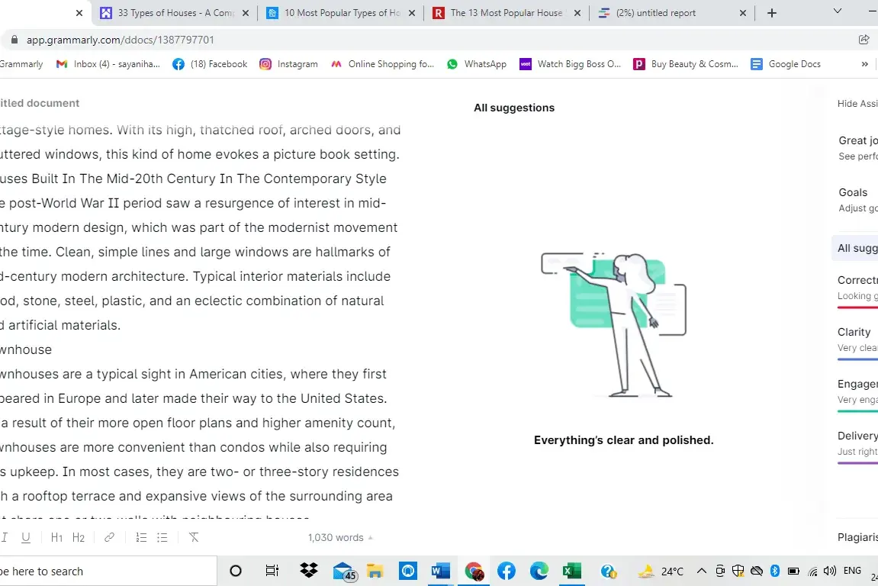Click the address bar URL
This screenshot has height=586, width=878.
(121, 40)
